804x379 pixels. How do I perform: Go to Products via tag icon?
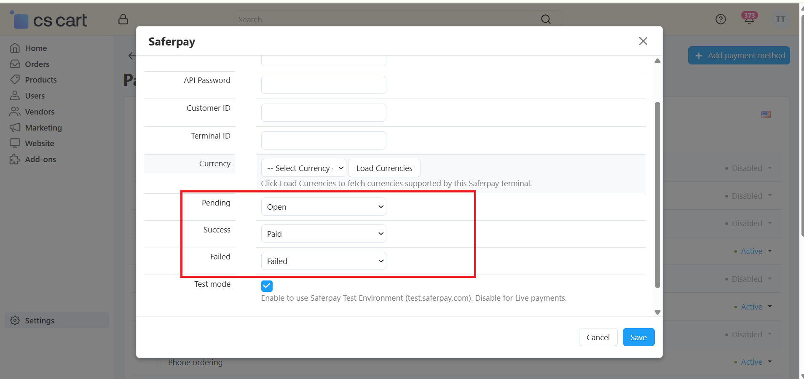coord(15,80)
